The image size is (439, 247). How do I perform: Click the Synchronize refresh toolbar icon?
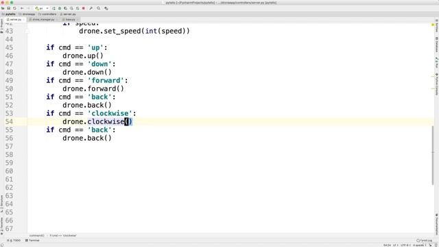(x=14, y=8)
